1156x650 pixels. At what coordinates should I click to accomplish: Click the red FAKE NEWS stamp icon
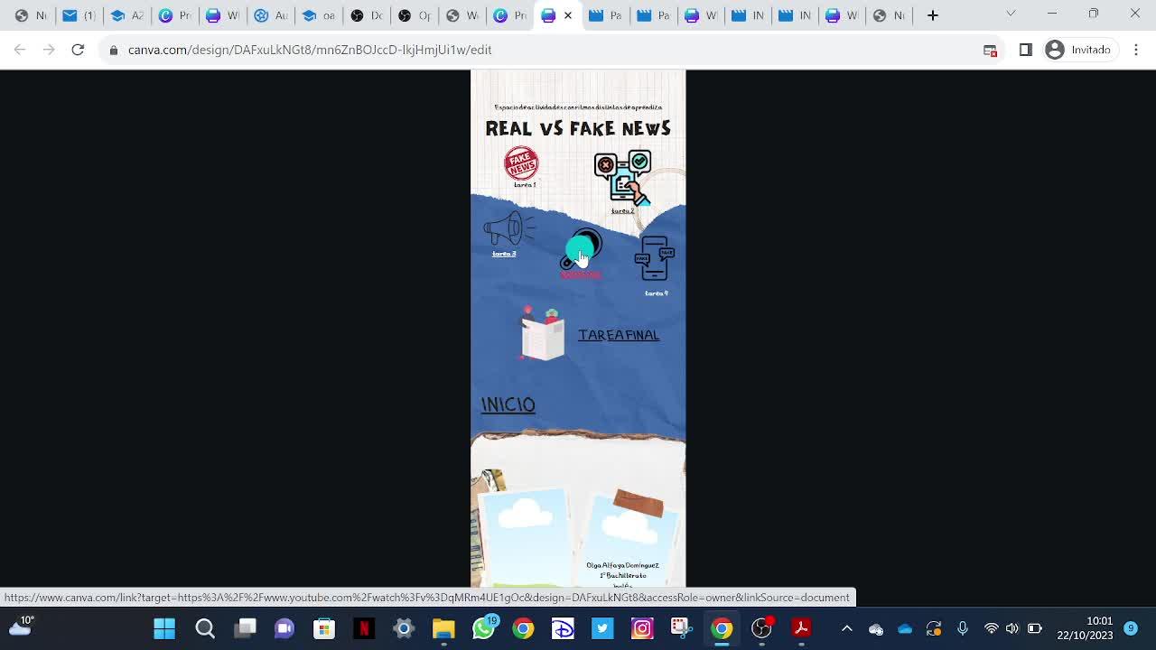(x=521, y=163)
